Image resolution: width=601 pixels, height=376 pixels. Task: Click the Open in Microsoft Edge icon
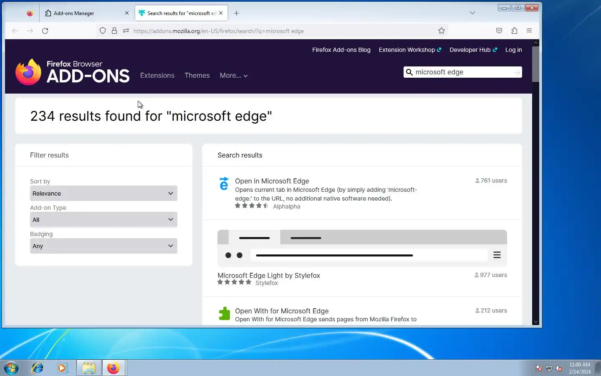point(224,184)
